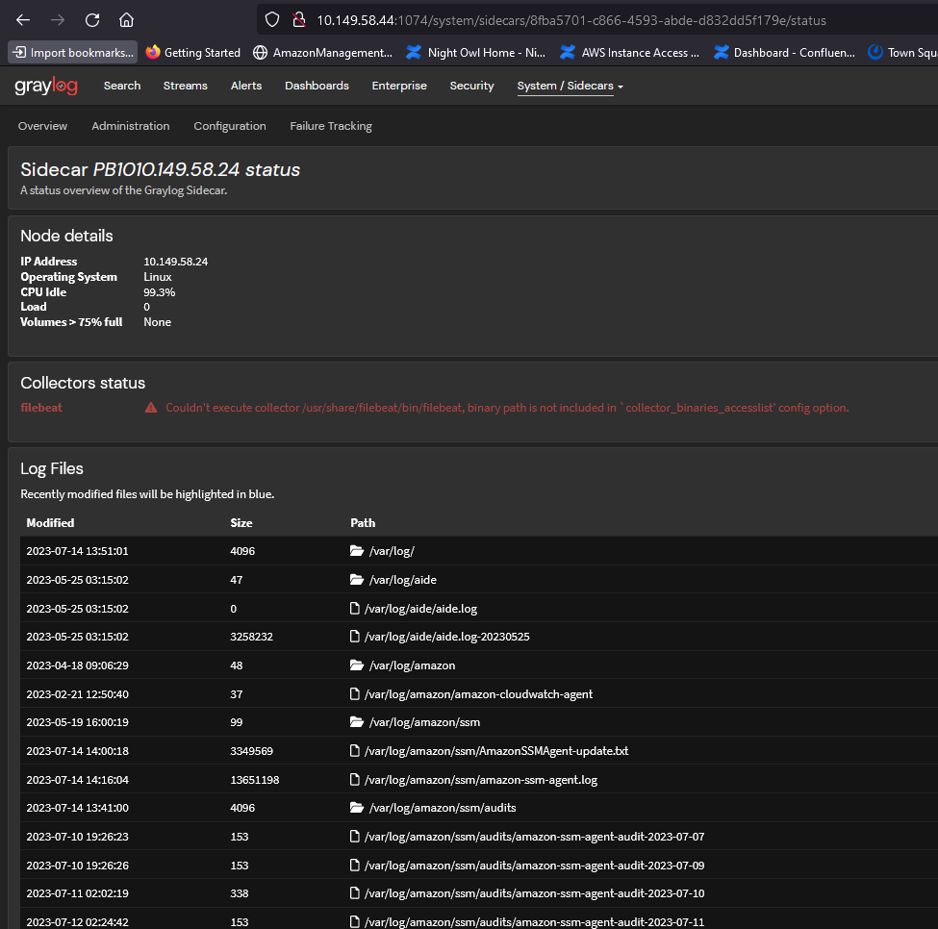Screen dimensions: 938x929
Task: Click size value 13651198
Action: [x=255, y=780]
